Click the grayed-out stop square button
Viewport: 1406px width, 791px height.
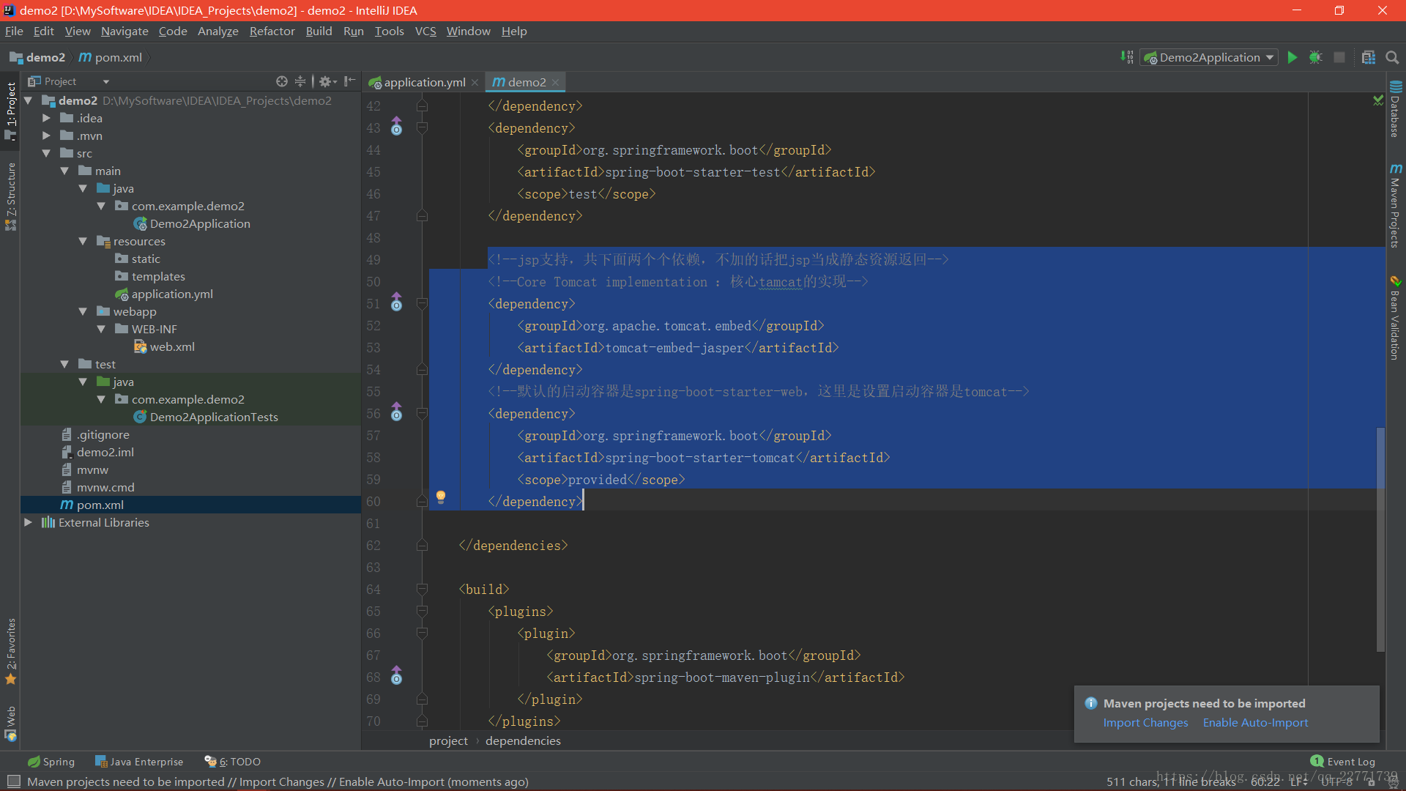1339,57
